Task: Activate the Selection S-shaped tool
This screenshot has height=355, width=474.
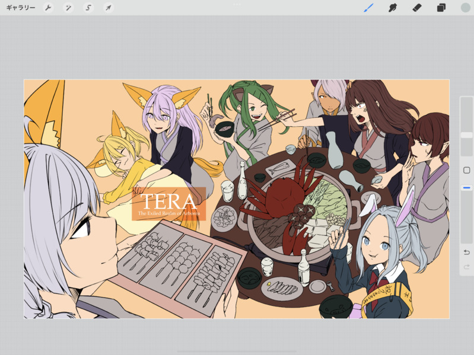Action: pyautogui.click(x=88, y=8)
